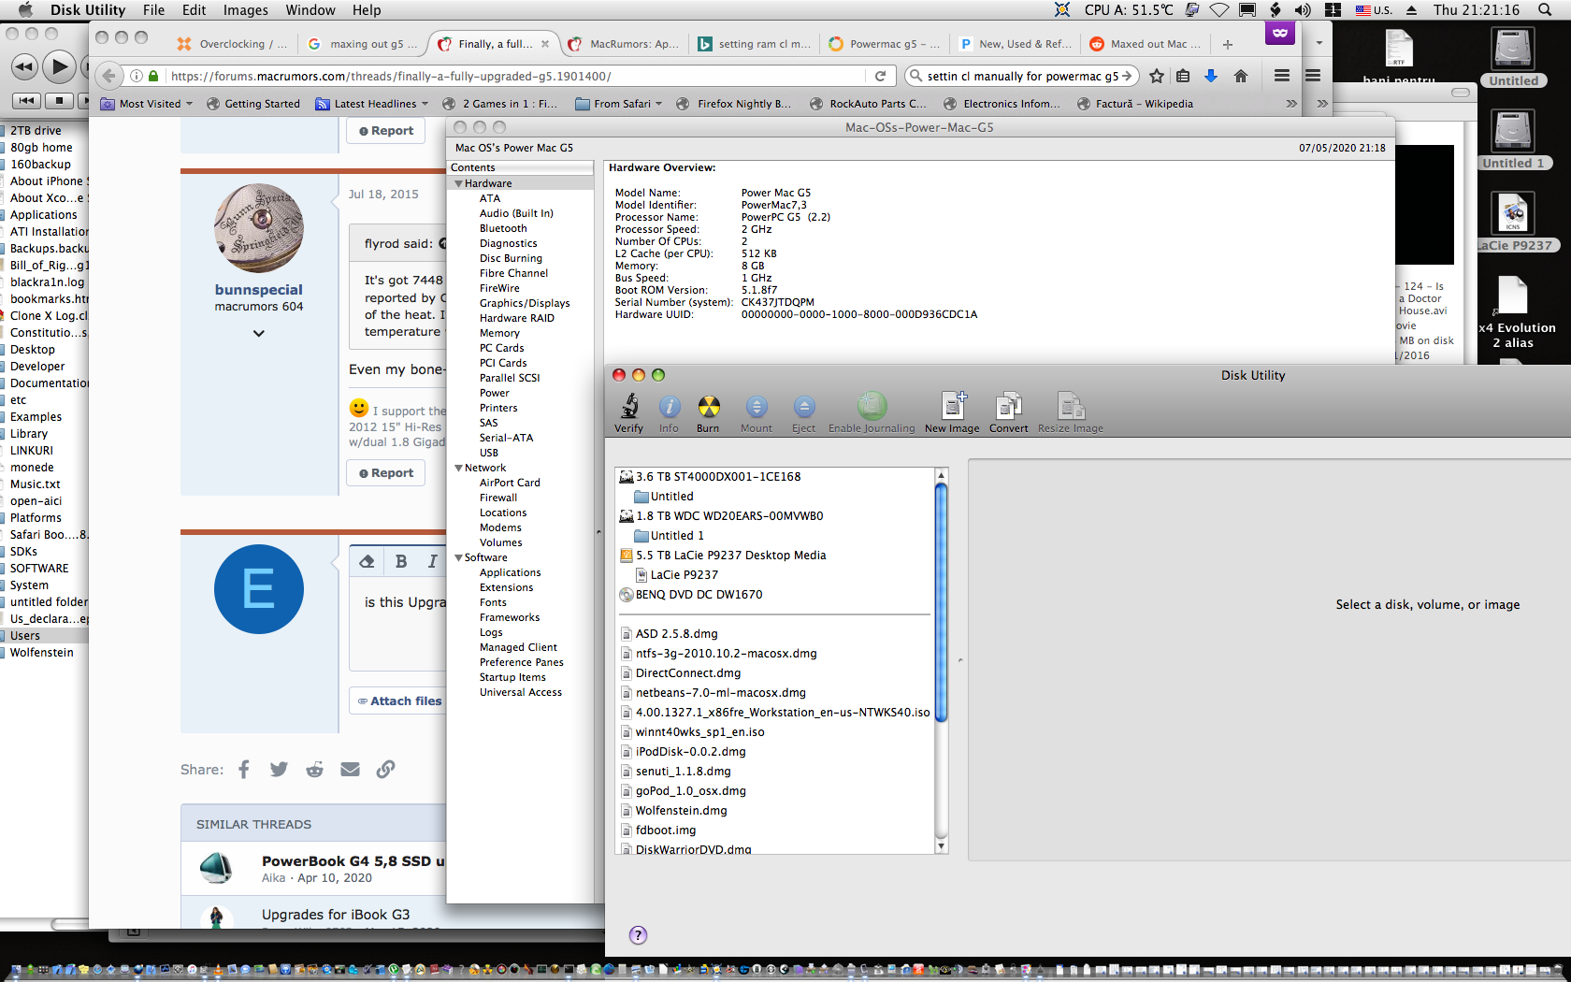Copy thread link icon

385,769
